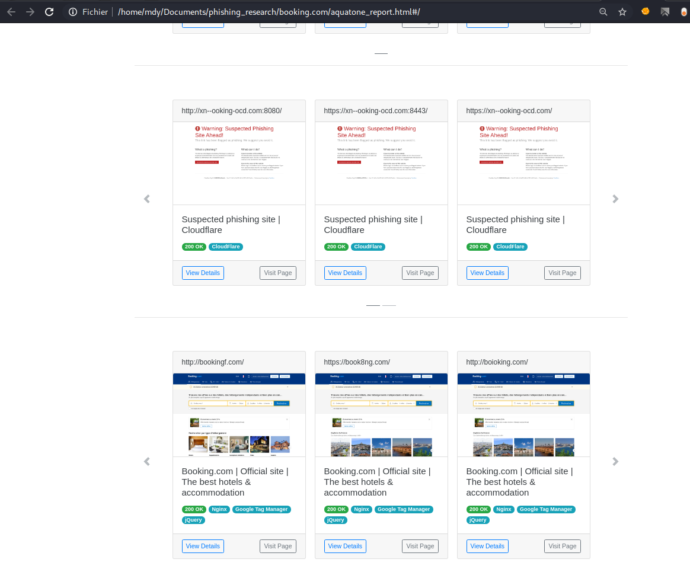The image size is (690, 575).
Task: View Details for boioking.com
Action: 487,546
